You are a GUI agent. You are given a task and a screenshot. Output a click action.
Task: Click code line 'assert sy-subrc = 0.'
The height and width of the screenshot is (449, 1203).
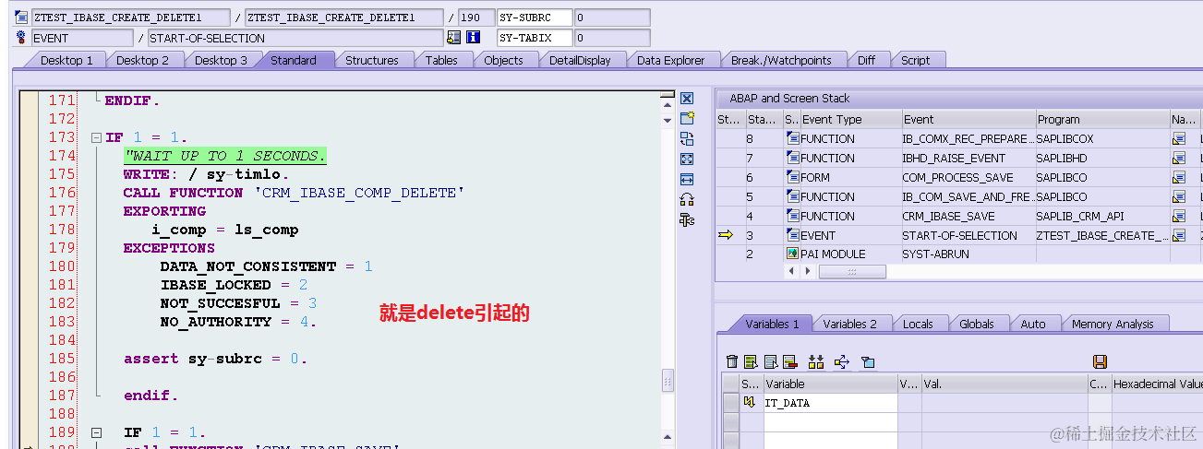[x=215, y=359]
